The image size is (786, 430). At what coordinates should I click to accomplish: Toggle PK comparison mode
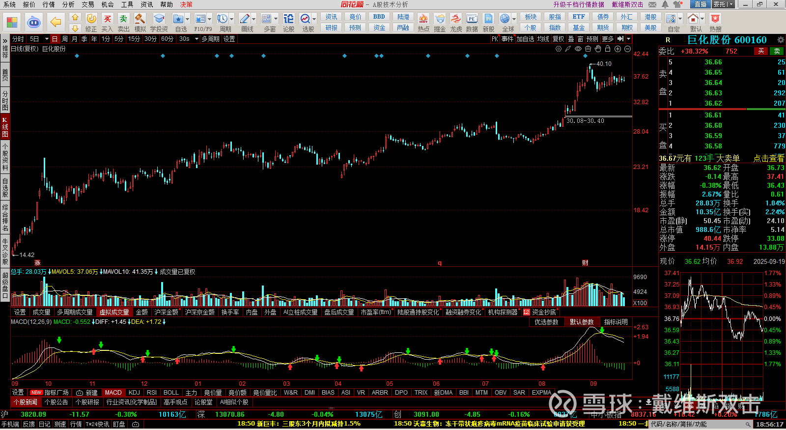pos(495,39)
